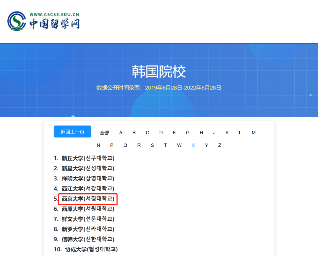318x256 pixels.
Task: Filter schools by letter F
Action: [174, 133]
